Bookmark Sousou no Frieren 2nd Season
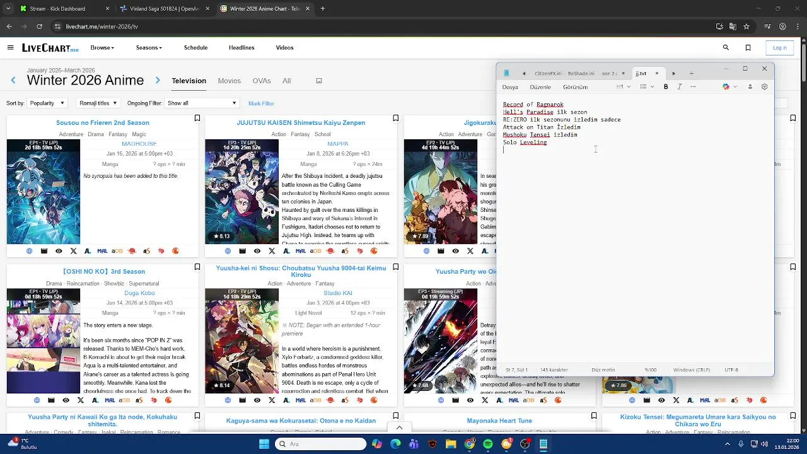807x454 pixels. 197,119
